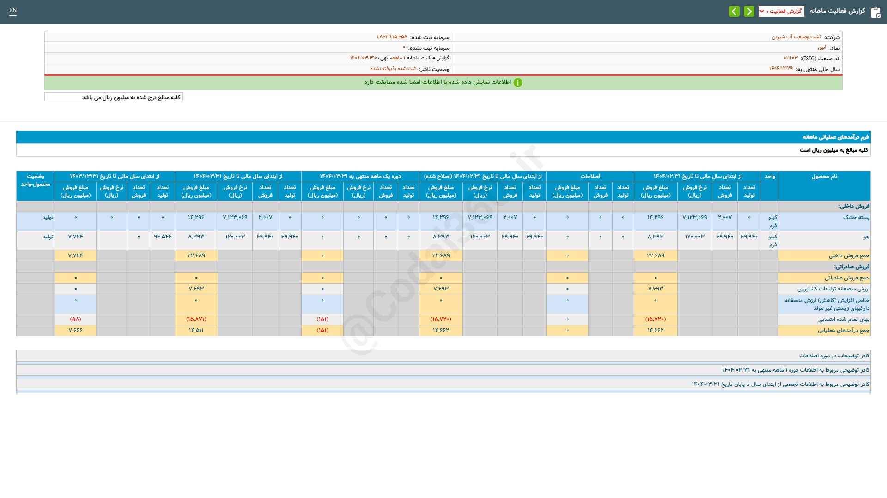Click the green info icon in the banner
Image resolution: width=887 pixels, height=498 pixels.
click(x=518, y=83)
